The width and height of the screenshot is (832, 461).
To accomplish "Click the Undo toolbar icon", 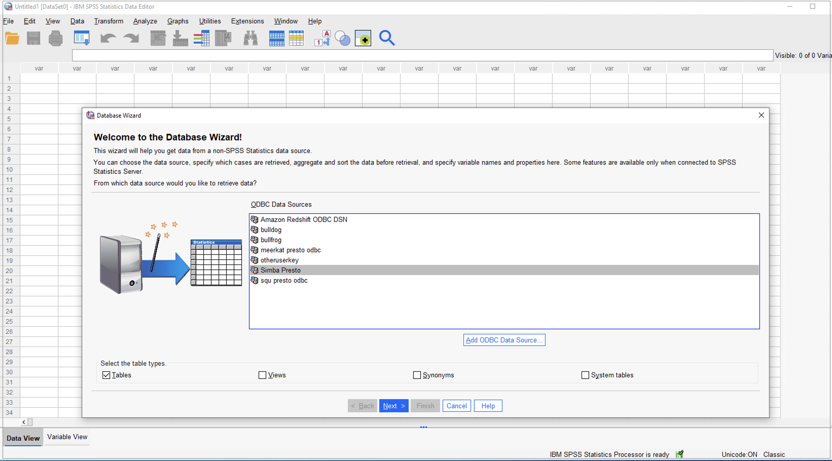I will pos(108,37).
